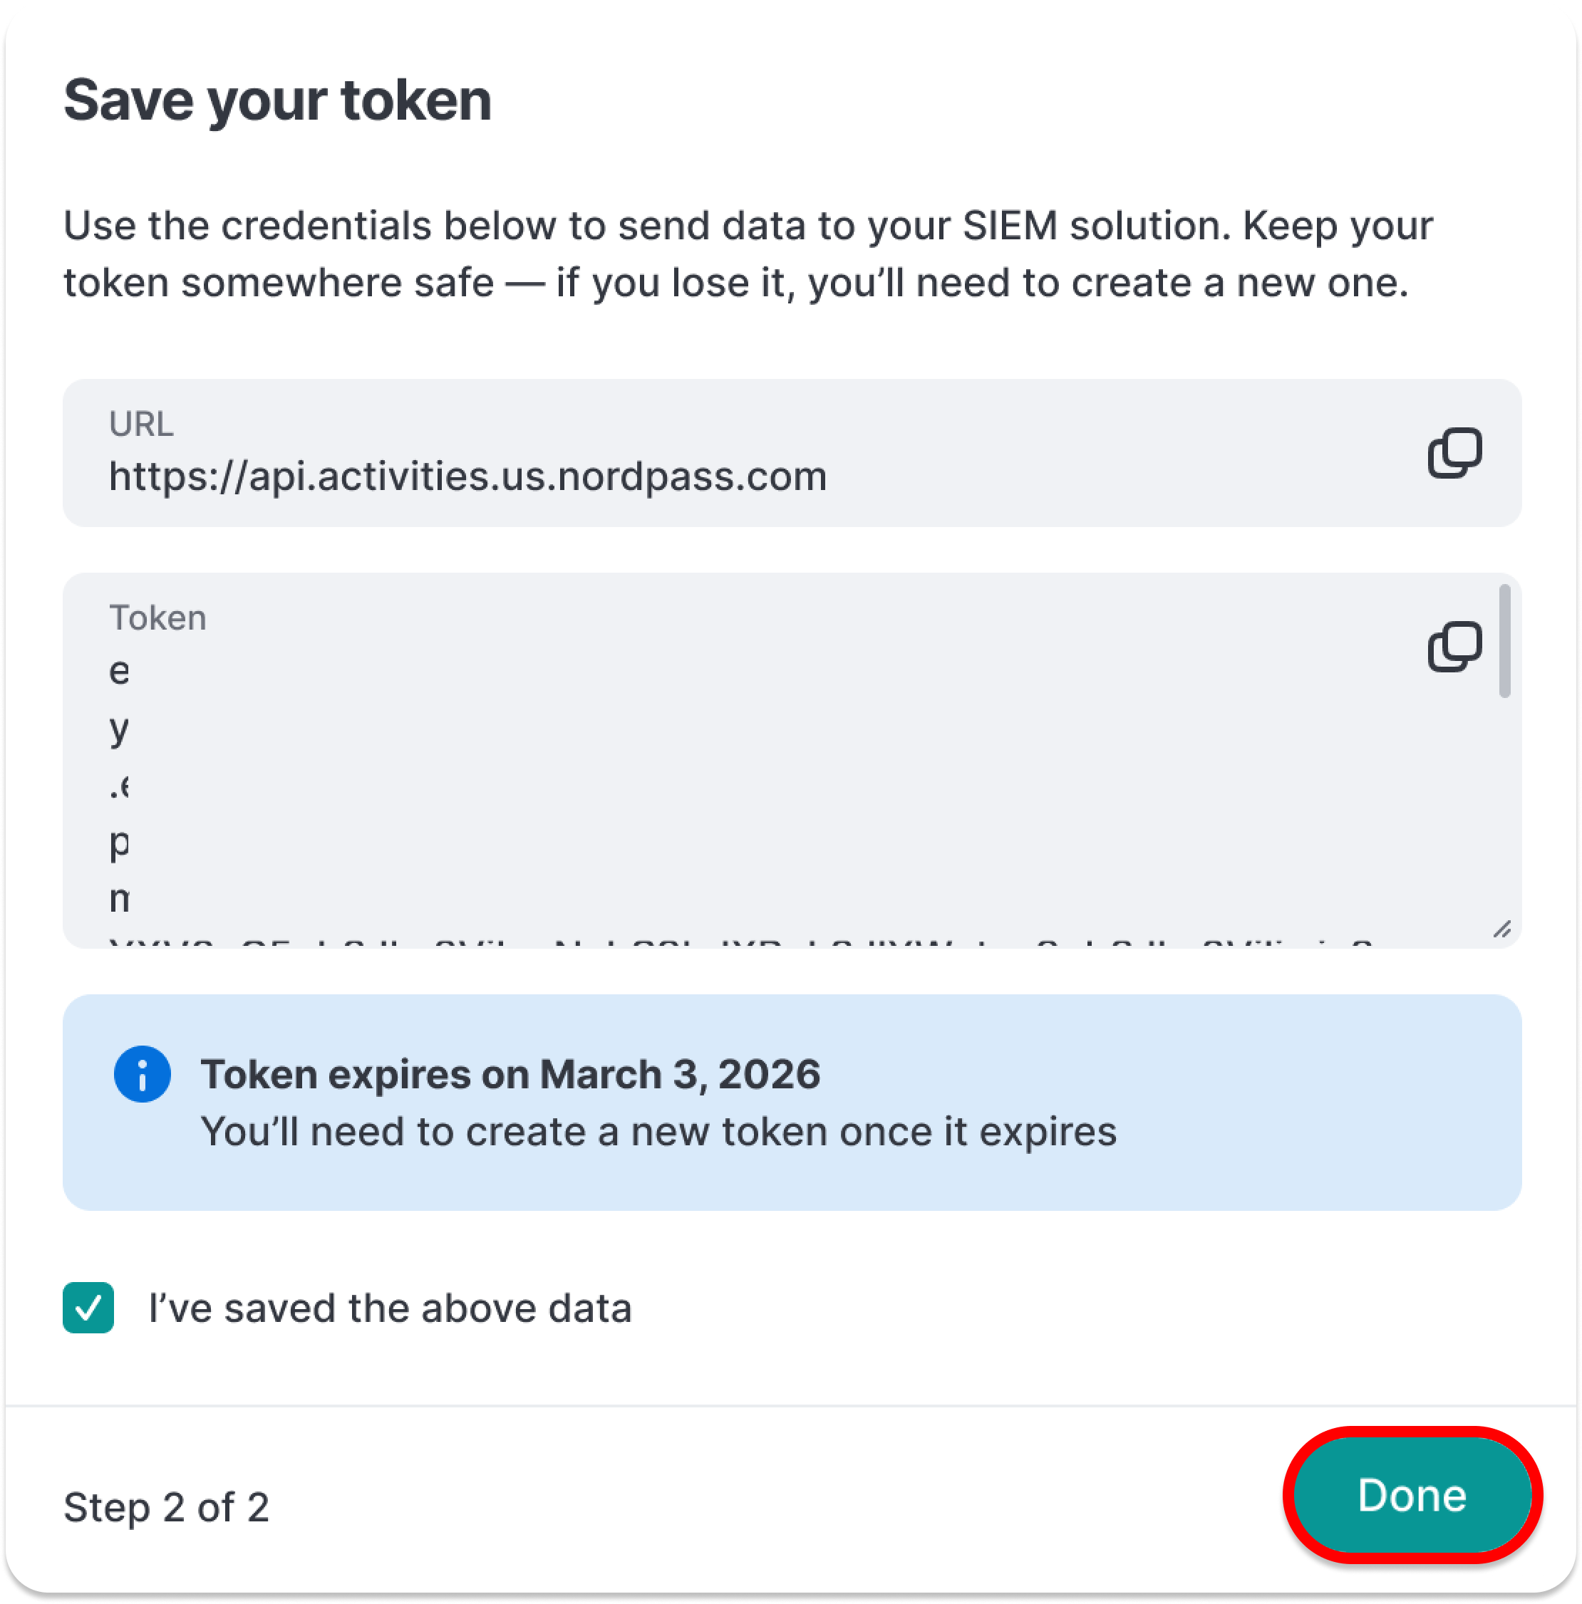Click the "Step 2 of 2" indicator
Viewport: 1582px width, 1604px height.
pyautogui.click(x=166, y=1508)
